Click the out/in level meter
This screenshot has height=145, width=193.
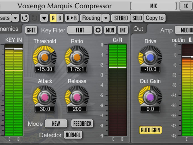point(187,90)
